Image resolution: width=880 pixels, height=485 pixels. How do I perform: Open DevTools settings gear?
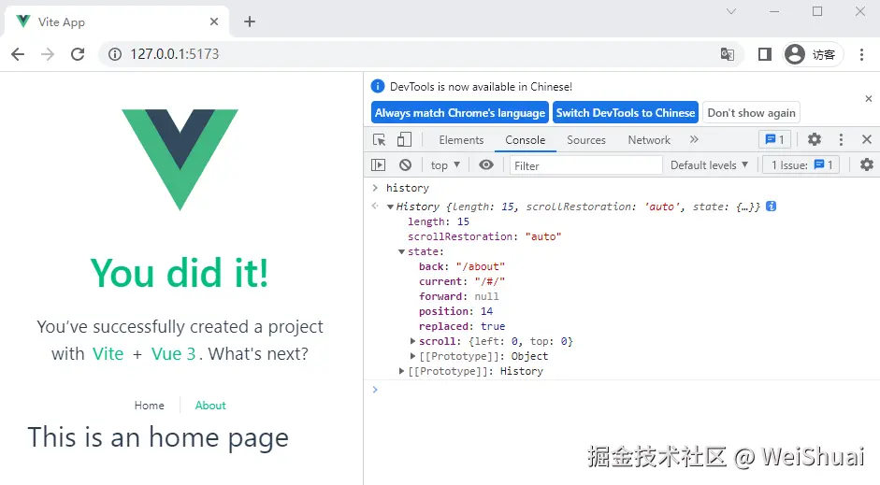[815, 139]
